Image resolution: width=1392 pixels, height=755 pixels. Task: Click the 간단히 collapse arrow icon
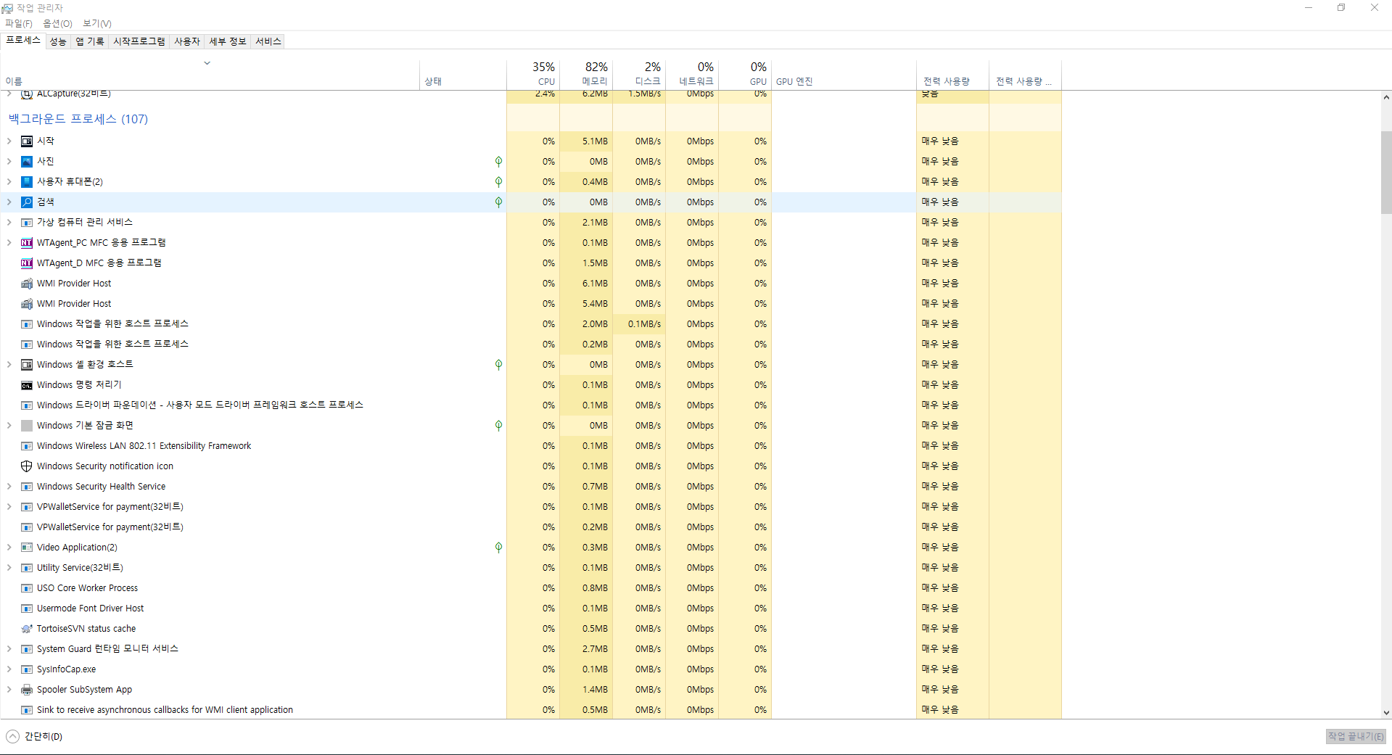[x=13, y=737]
